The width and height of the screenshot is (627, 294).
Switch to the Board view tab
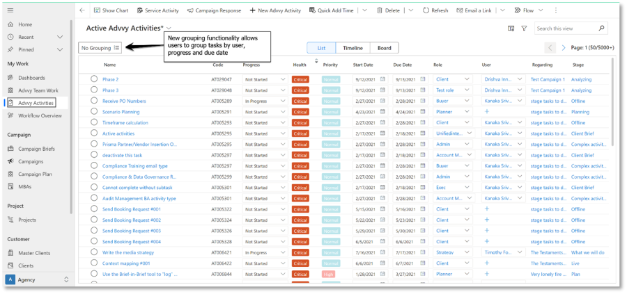tap(384, 48)
